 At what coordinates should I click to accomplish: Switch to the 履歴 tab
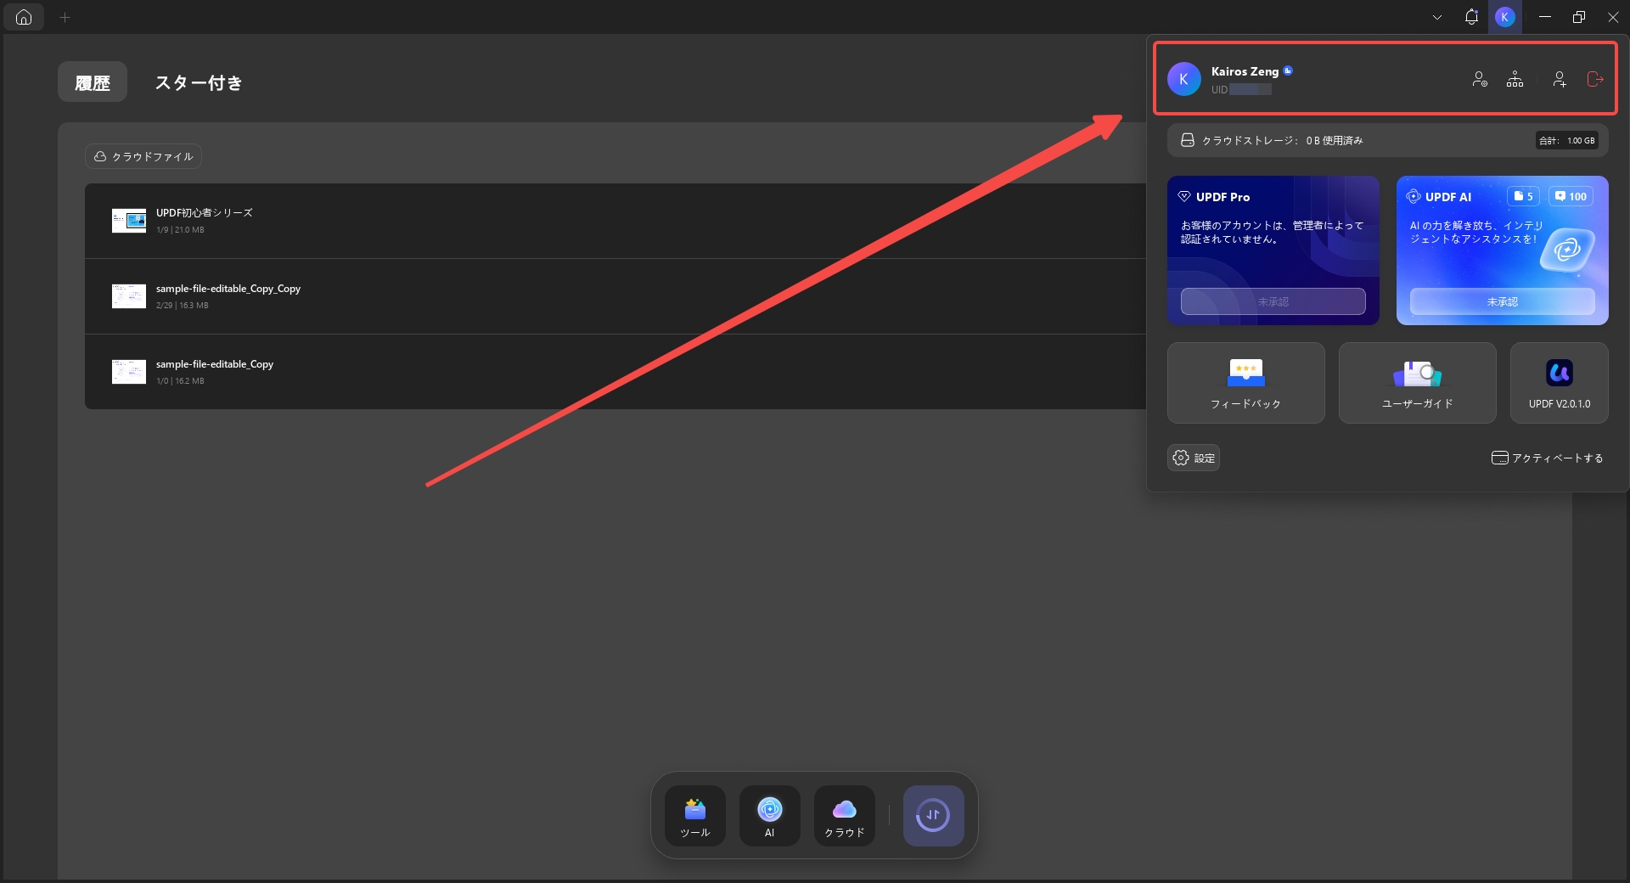[x=93, y=82]
